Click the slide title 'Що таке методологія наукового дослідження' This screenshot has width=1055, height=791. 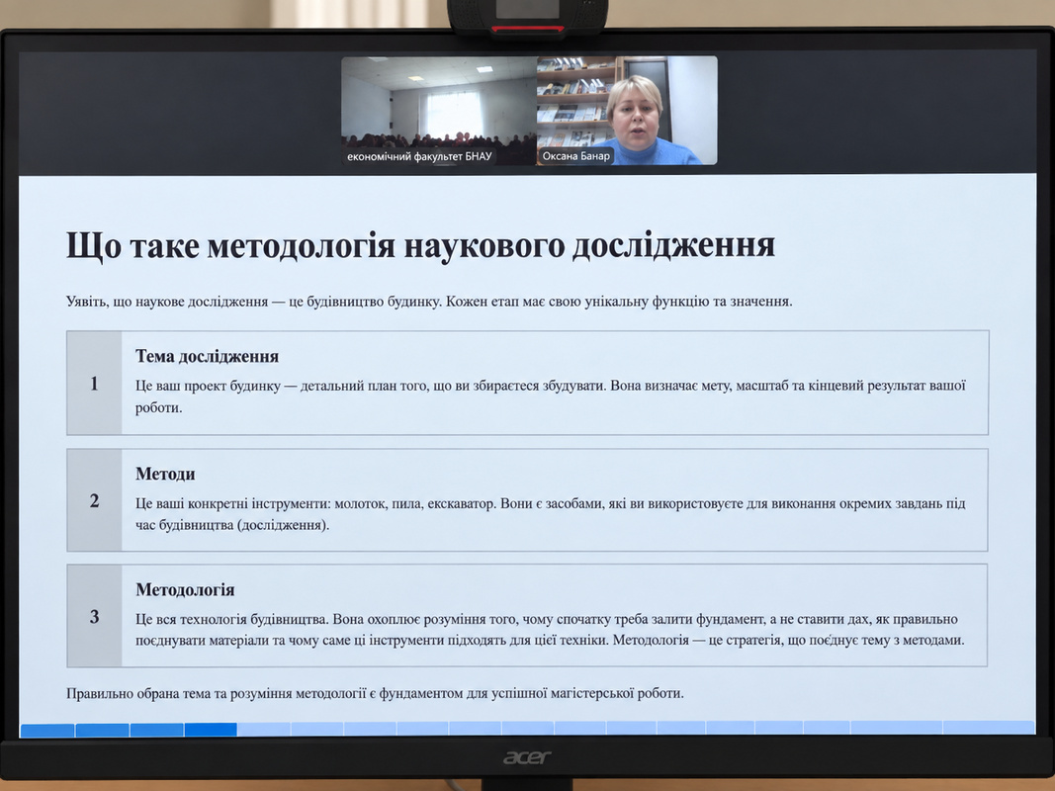click(420, 245)
